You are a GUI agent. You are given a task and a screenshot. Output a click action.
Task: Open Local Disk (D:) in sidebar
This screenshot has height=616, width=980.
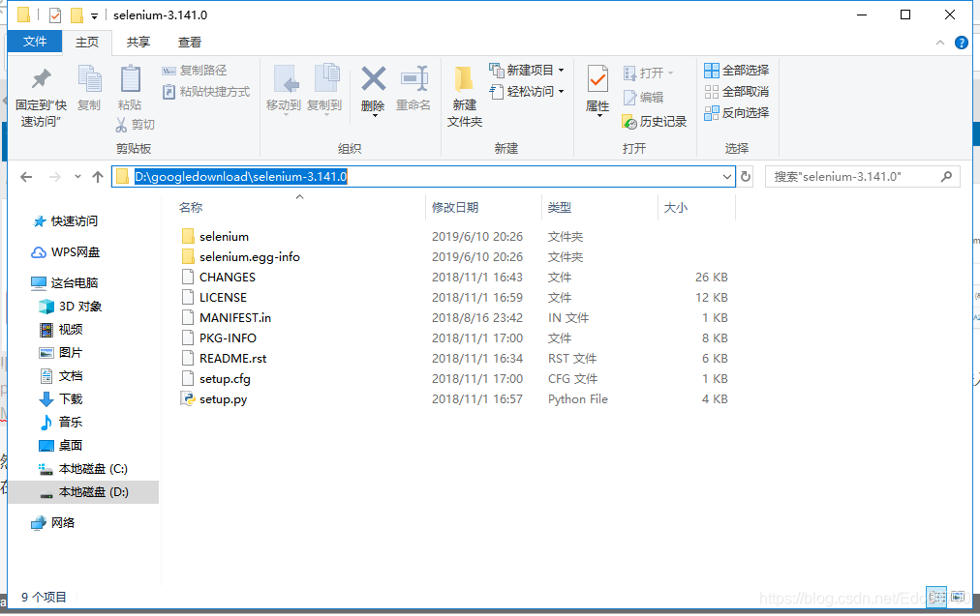tap(83, 492)
